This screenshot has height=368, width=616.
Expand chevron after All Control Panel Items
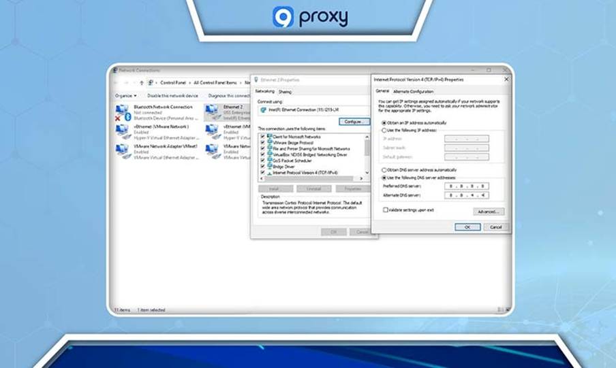point(241,83)
